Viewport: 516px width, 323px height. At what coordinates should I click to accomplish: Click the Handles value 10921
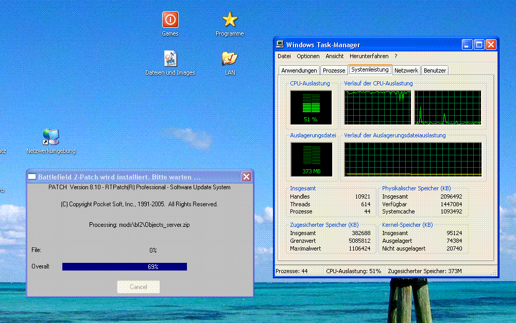(x=363, y=196)
